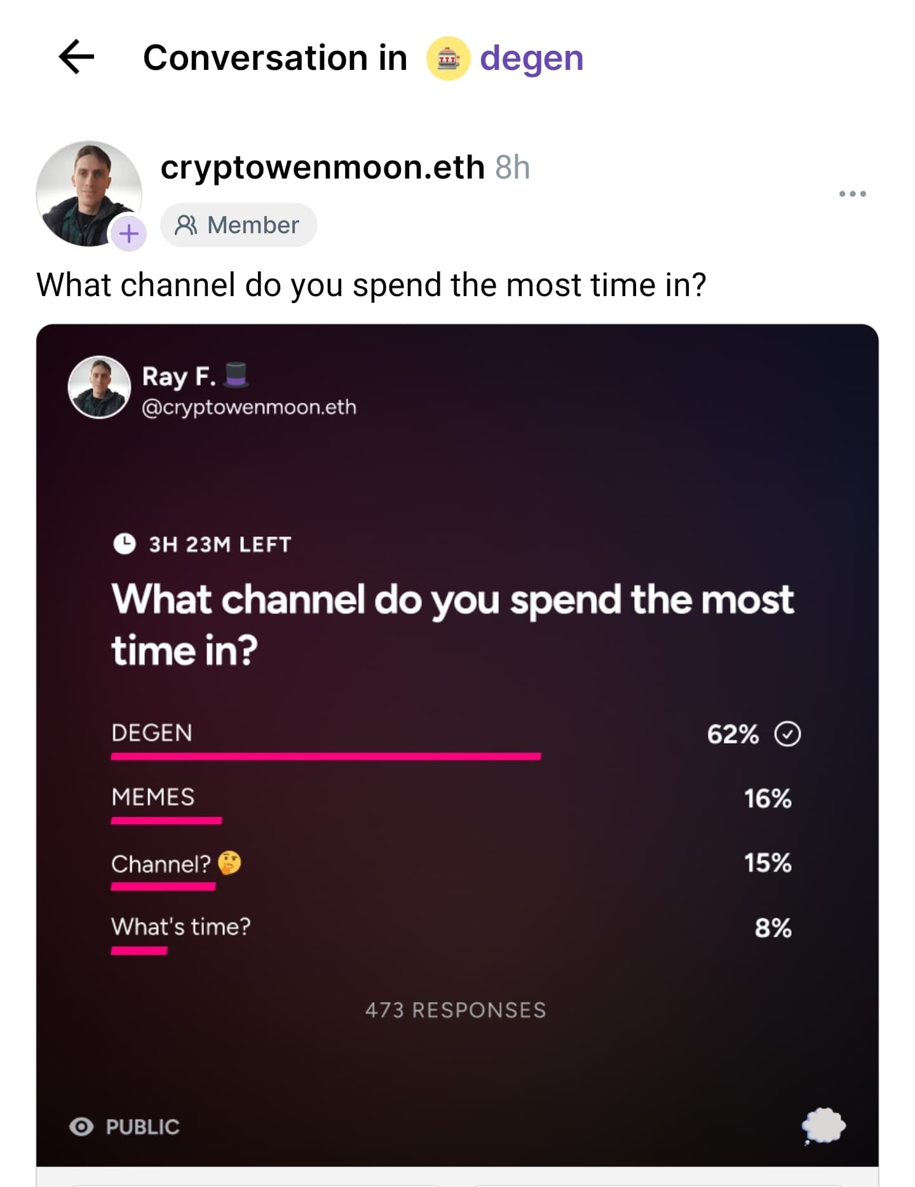Vote for the DEGEN option
Screen dimensions: 915x1187
pos(456,739)
